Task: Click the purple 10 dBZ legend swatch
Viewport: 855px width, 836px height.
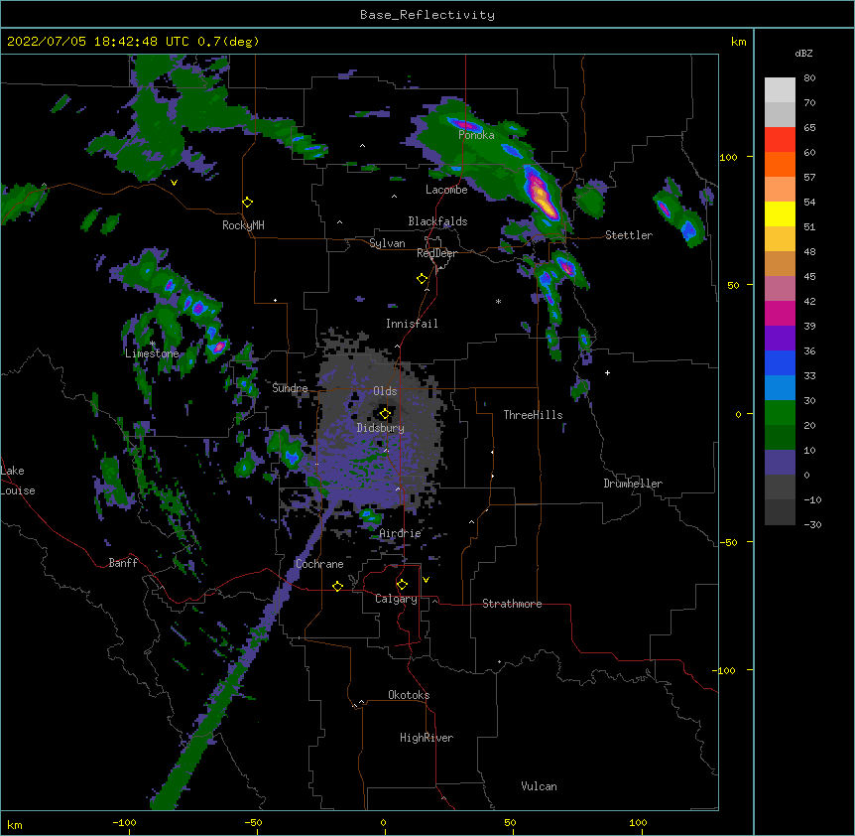Action: pos(780,463)
